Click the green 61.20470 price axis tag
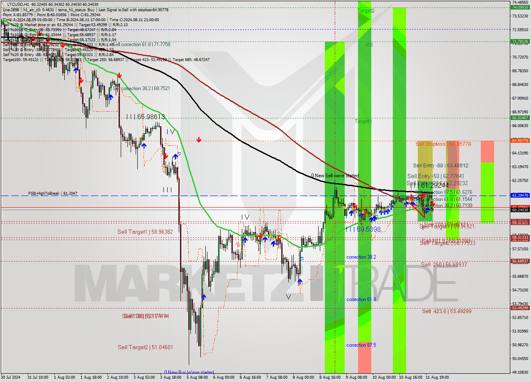Image resolution: width=531 pixels, height=382 pixels. 520,195
